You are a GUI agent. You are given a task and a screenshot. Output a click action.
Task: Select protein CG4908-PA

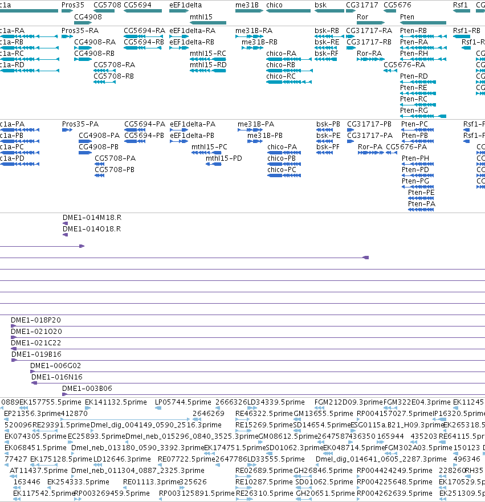[99, 136]
